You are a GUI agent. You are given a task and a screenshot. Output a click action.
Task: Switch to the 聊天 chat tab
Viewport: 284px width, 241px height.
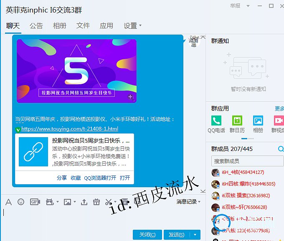[13, 26]
